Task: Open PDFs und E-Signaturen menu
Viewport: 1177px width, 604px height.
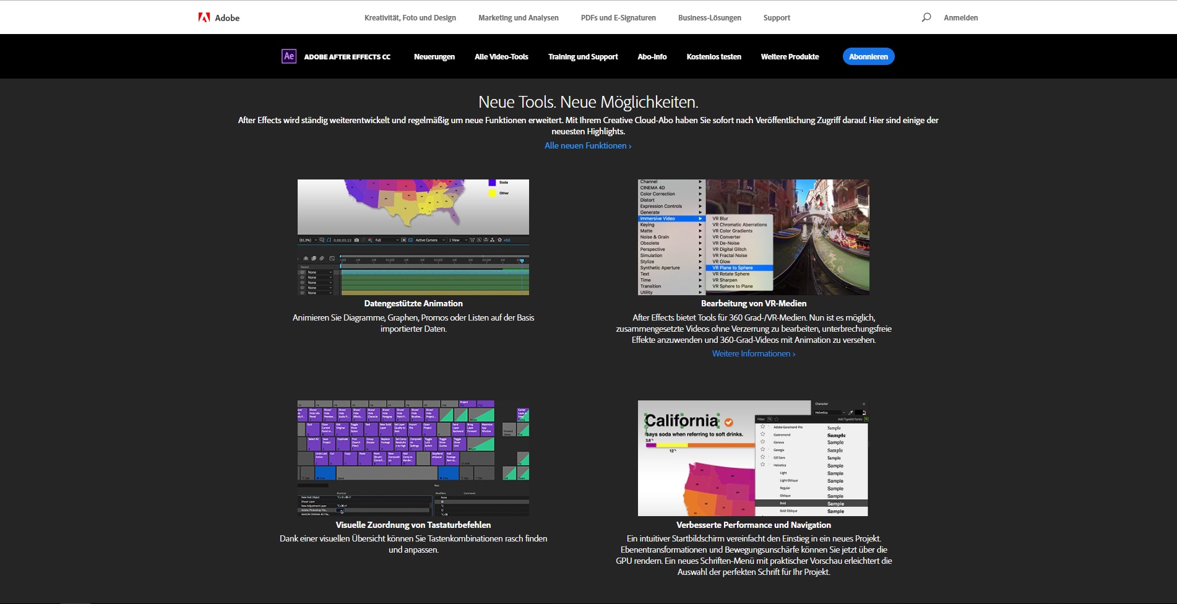Action: (618, 18)
